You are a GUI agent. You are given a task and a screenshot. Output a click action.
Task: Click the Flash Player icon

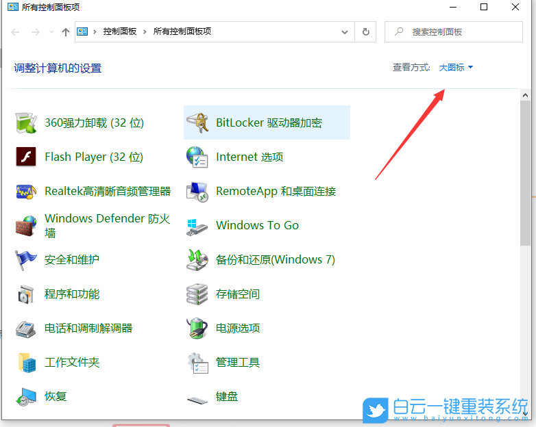[26, 157]
